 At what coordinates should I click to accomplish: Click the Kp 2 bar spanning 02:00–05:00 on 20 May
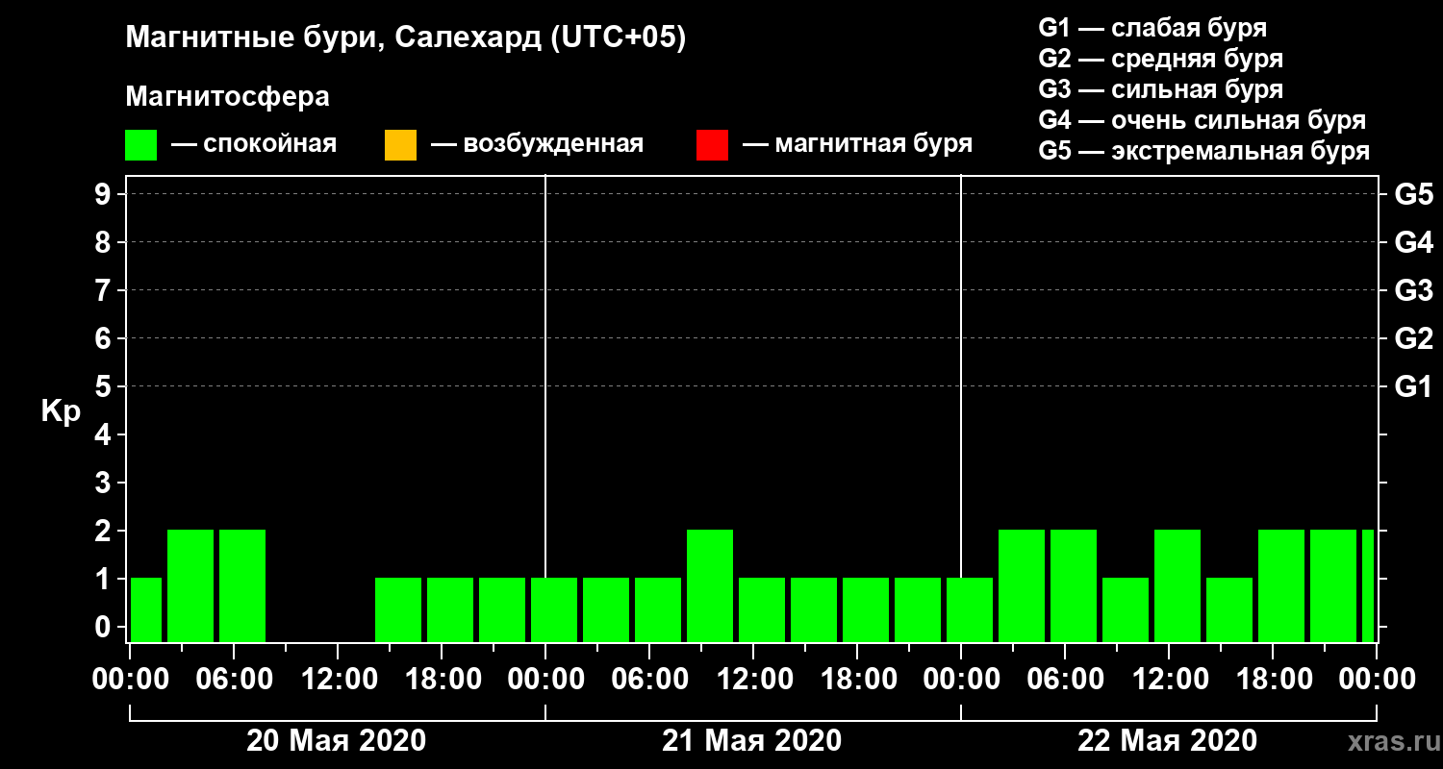(x=190, y=585)
